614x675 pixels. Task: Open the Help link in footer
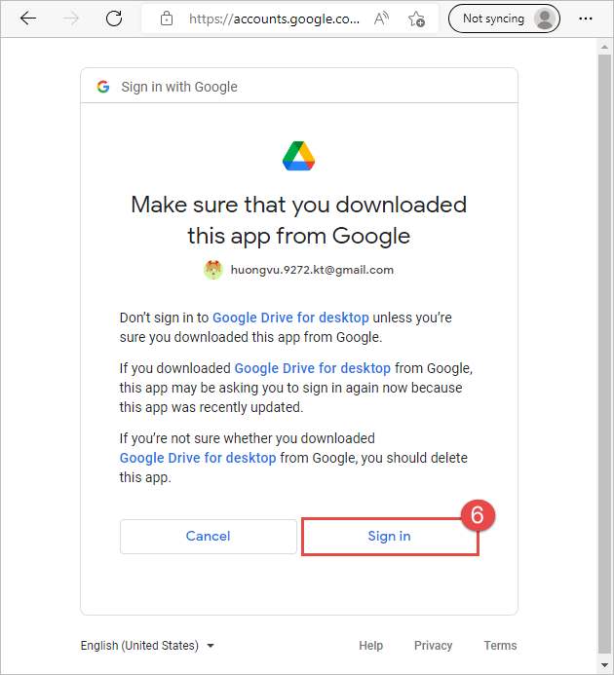coord(370,646)
